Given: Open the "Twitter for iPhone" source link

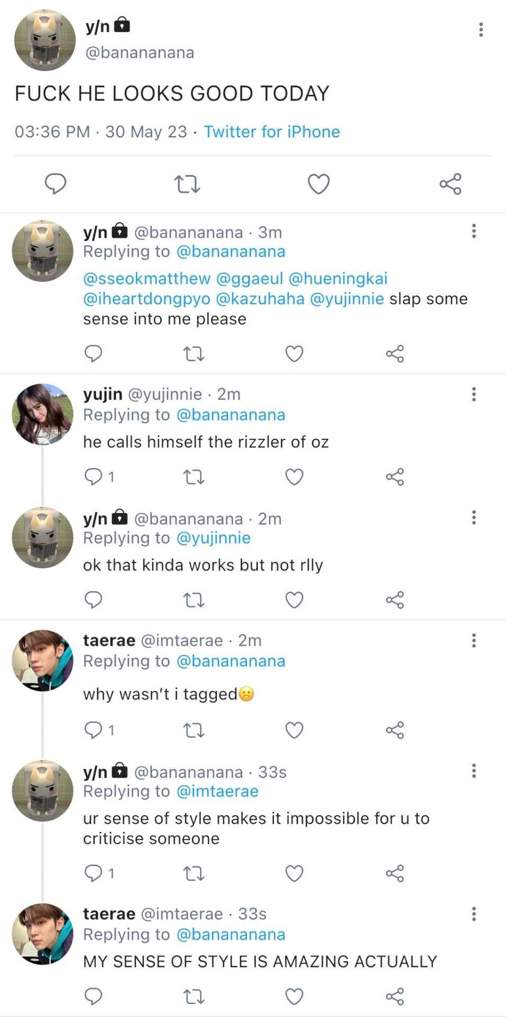Looking at the screenshot, I should [x=272, y=132].
